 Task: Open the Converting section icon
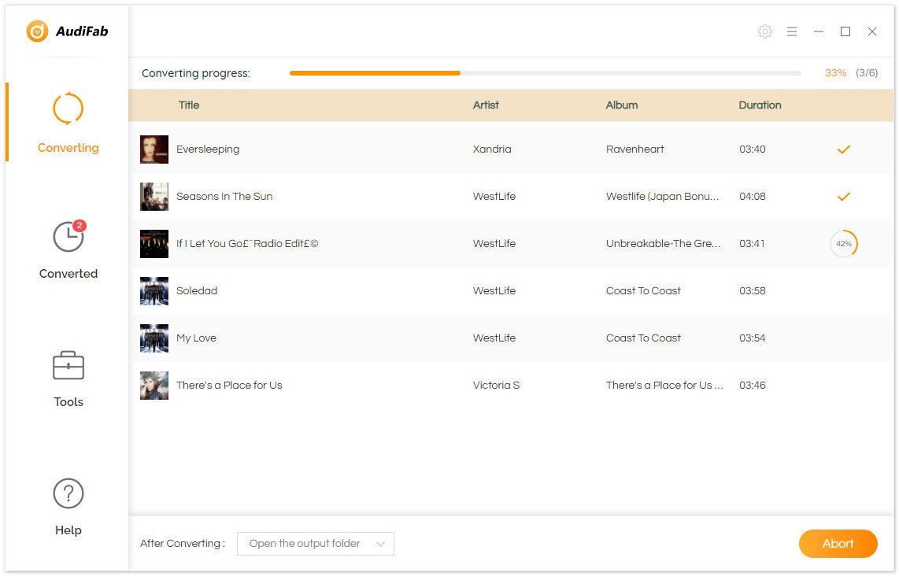68,108
